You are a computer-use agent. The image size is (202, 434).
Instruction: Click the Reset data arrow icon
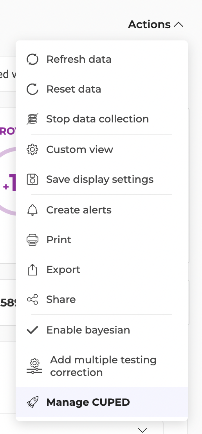coord(32,89)
